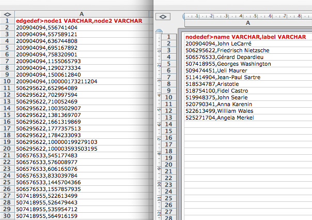Click cell 506576533,1445704366
The image size is (312, 220).
click(x=82, y=183)
